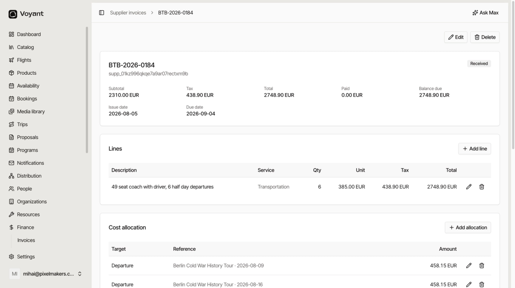
Task: Click the Subtotal value 2310.00 EUR
Action: tap(124, 95)
